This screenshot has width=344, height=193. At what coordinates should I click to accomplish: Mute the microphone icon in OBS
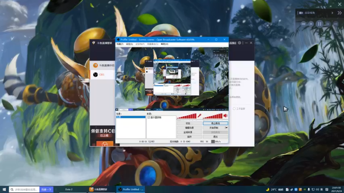(x=200, y=116)
